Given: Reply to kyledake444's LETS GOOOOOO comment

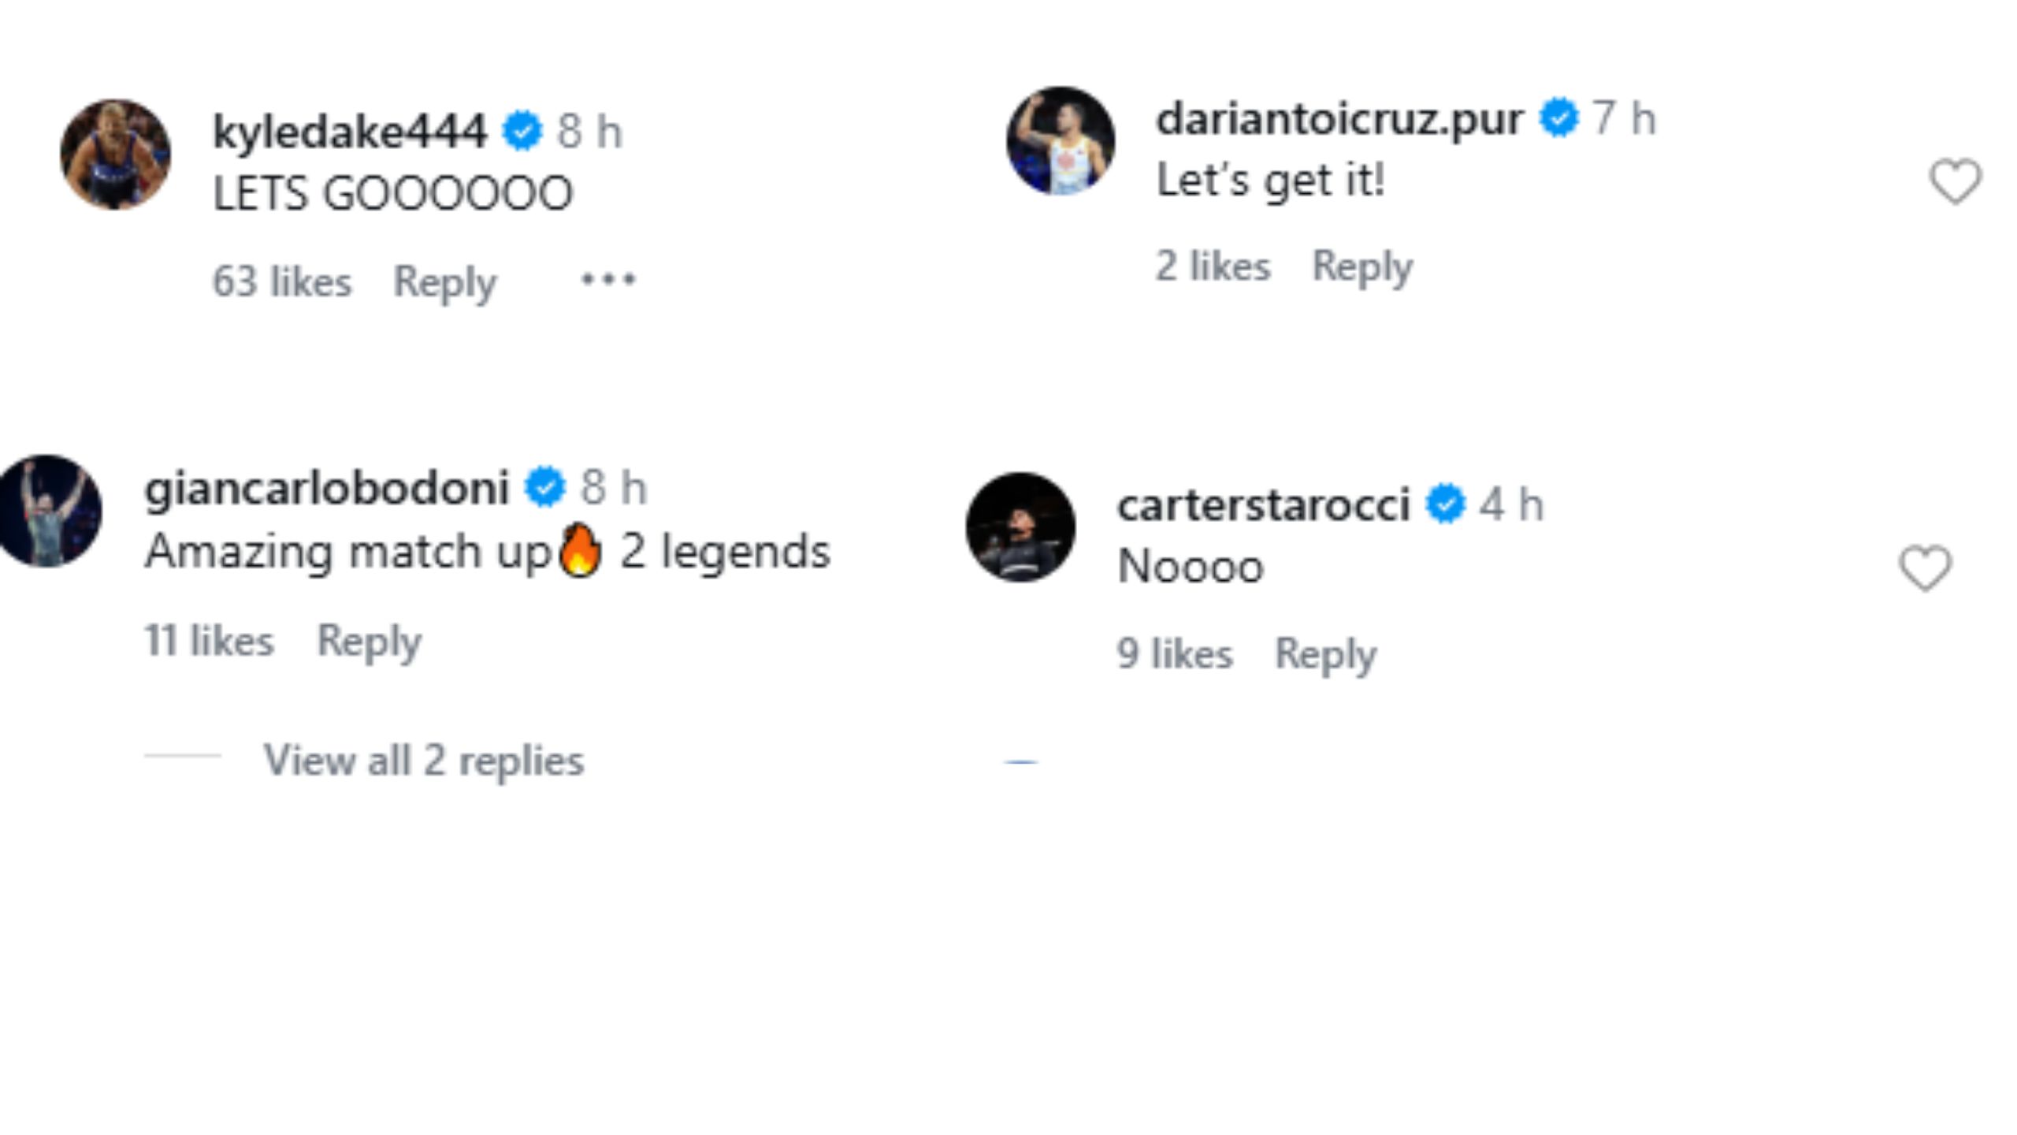Looking at the screenshot, I should 445,281.
